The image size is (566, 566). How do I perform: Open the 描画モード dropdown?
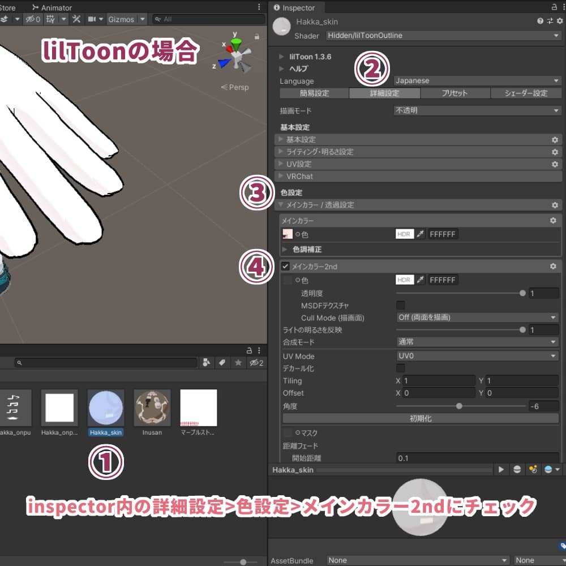pyautogui.click(x=477, y=111)
